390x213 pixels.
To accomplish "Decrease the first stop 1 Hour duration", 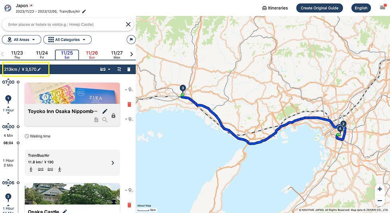I will [x=8, y=113].
